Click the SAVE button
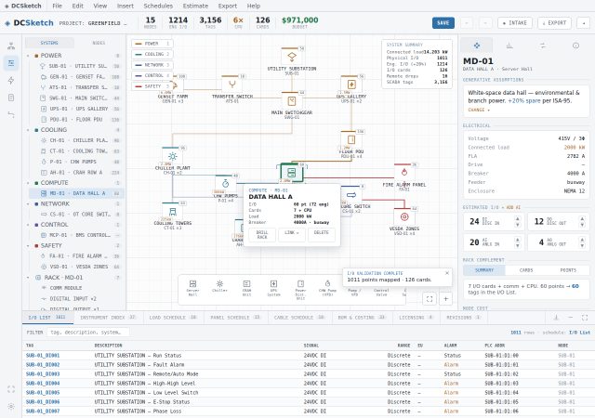595x418 pixels. (x=443, y=23)
